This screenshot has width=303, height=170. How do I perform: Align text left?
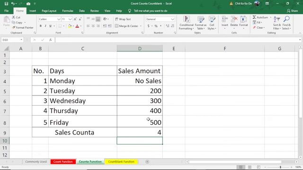88,26
